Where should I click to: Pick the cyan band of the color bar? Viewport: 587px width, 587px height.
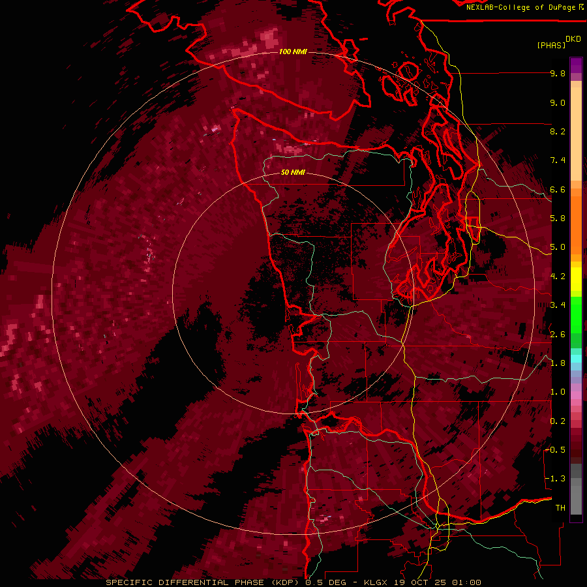(x=576, y=359)
